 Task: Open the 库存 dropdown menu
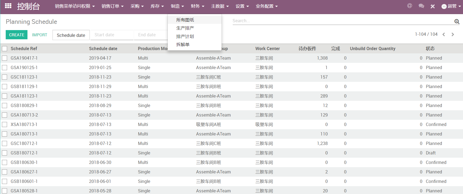(x=157, y=6)
